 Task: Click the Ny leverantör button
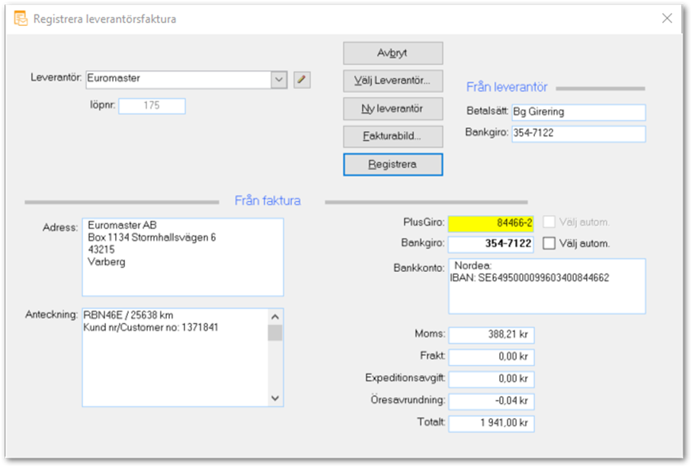392,108
